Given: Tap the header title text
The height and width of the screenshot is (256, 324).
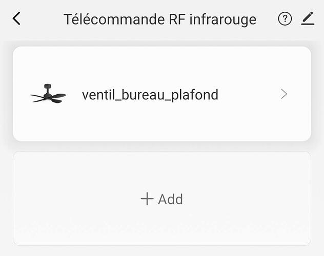Looking at the screenshot, I should tap(159, 19).
